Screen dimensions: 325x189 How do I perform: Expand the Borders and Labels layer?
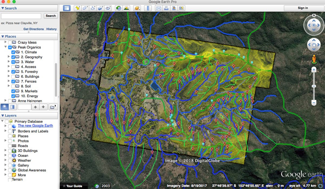(x=6, y=131)
